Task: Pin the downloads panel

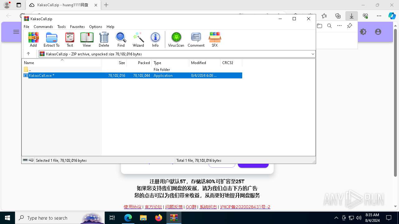Action: (350, 26)
